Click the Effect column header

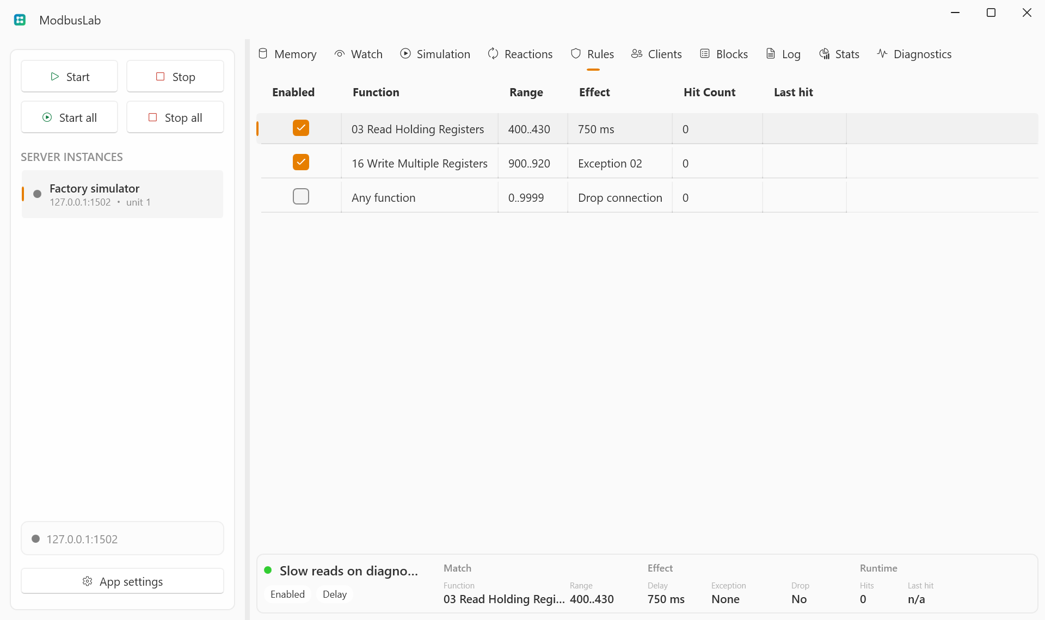tap(594, 92)
